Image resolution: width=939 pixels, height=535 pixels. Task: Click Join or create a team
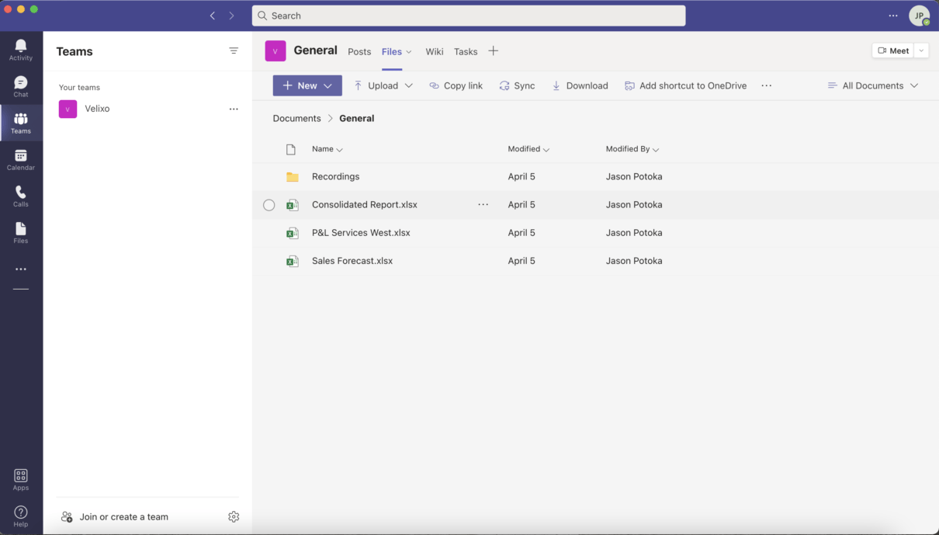tap(123, 516)
